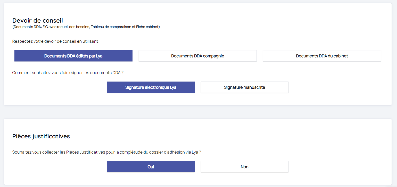Decline collecting supporting documents via Lya
Screen dimensions: 397x187
pyautogui.click(x=244, y=167)
